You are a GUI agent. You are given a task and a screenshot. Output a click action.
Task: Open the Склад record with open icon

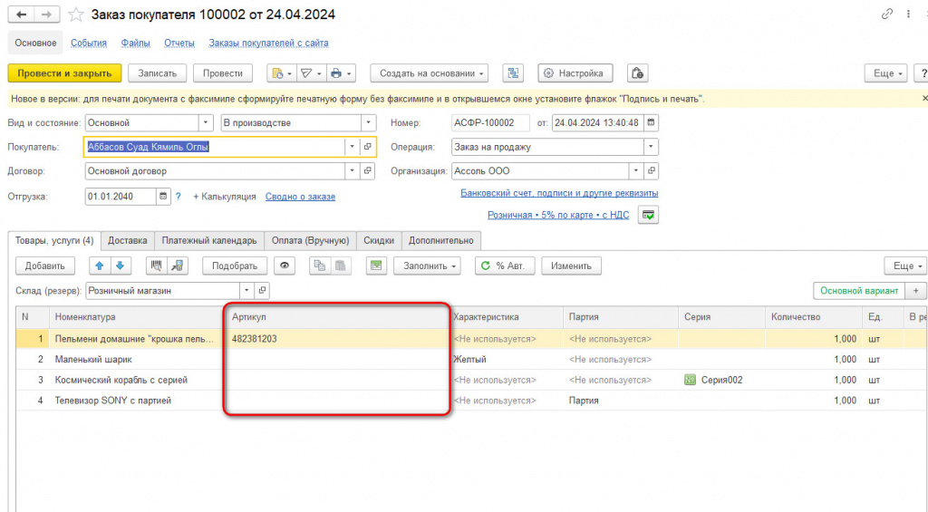point(262,291)
